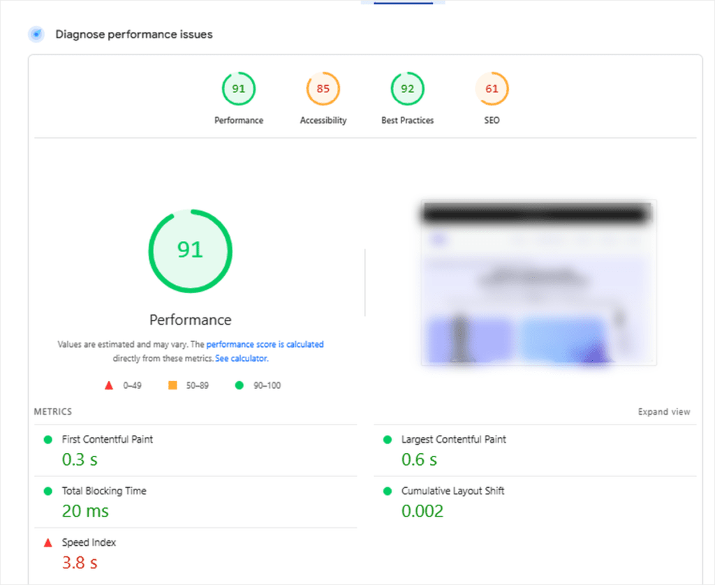Click the red triangle beside Speed Index

pos(48,542)
